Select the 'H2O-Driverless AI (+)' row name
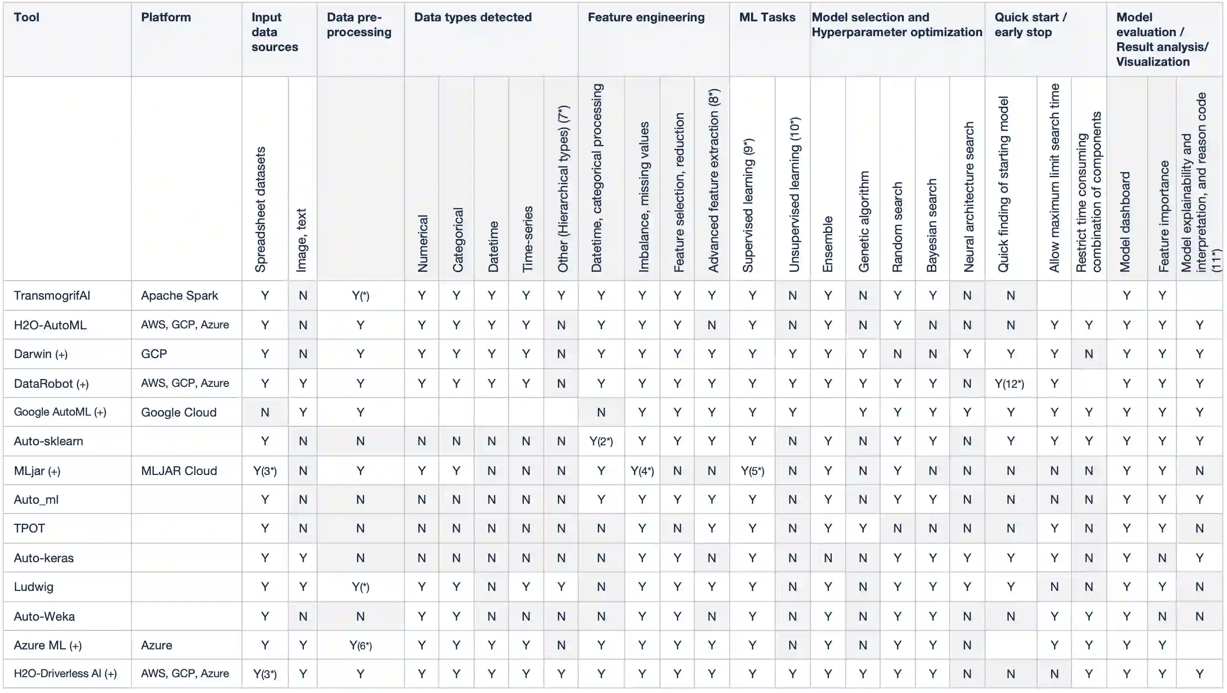1227x693 pixels. click(x=65, y=674)
